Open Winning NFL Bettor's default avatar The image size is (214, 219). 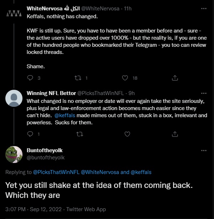(x=14, y=98)
